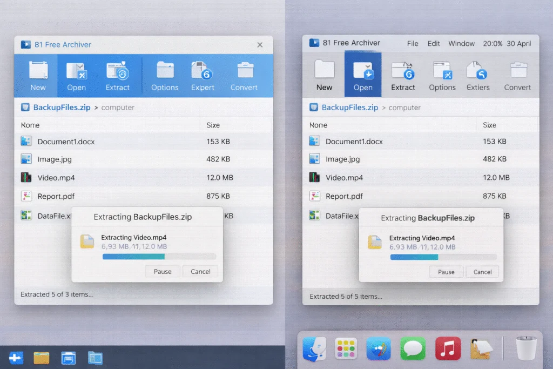Click the DataFile spreadsheet icon
The image size is (553, 369).
click(x=26, y=215)
